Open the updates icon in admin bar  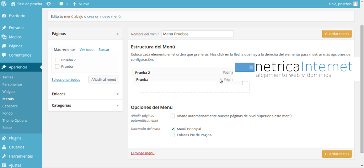48,4
